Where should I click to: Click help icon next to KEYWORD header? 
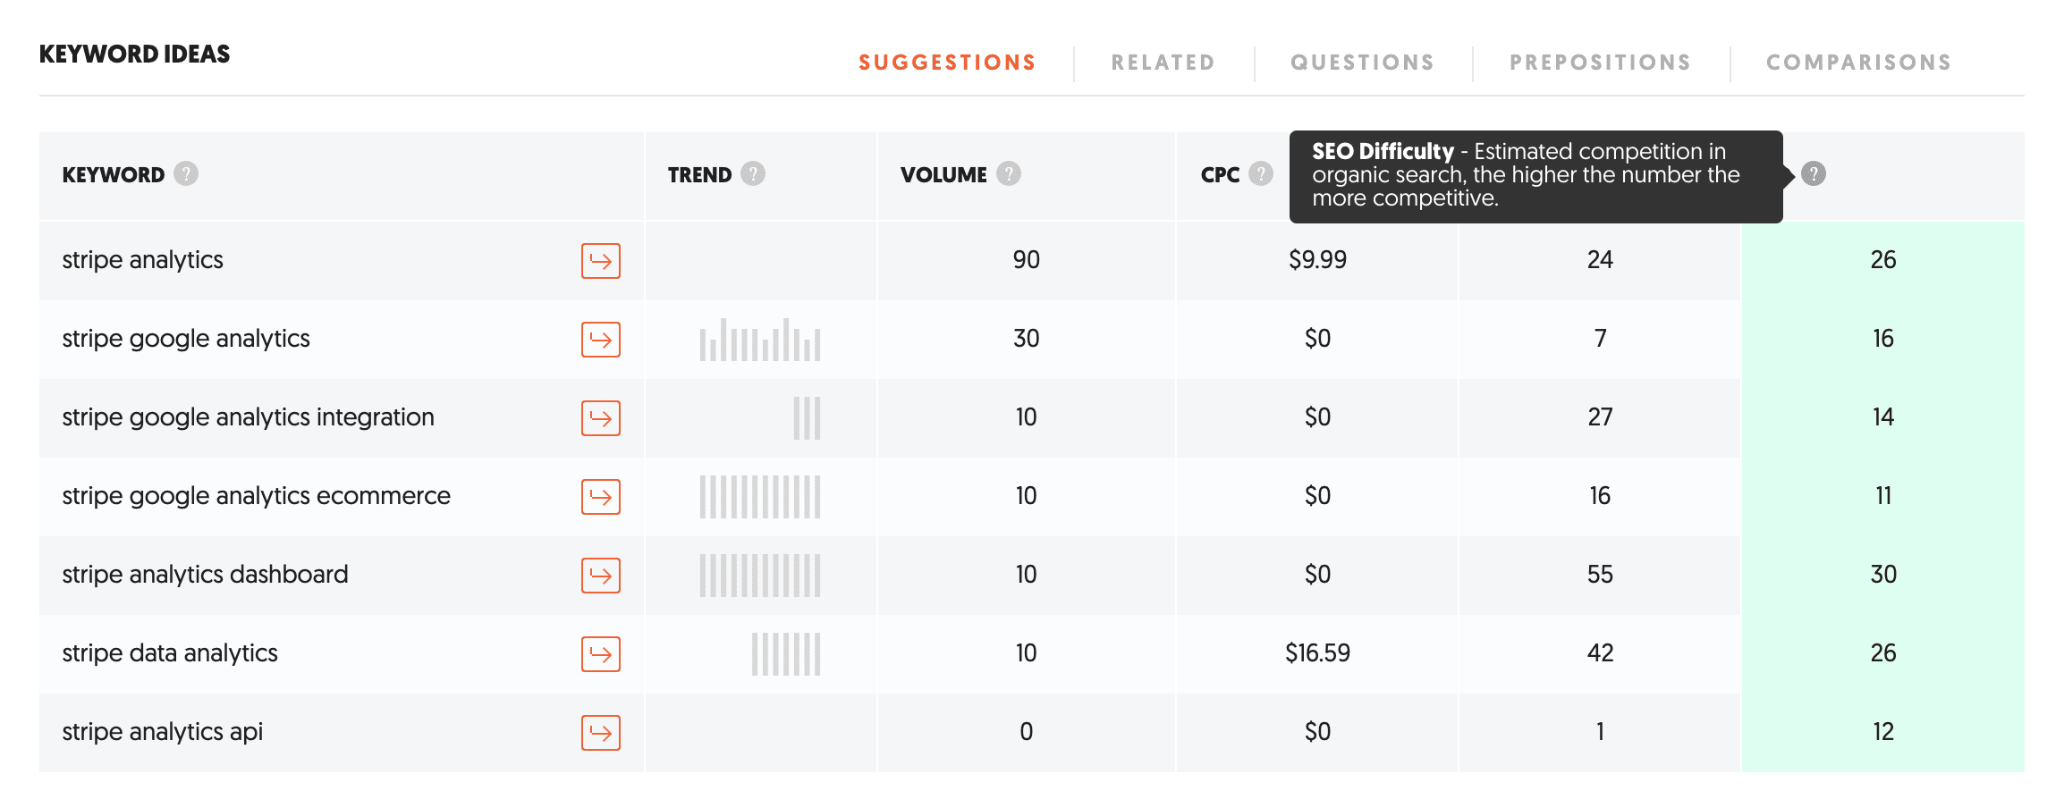186,173
